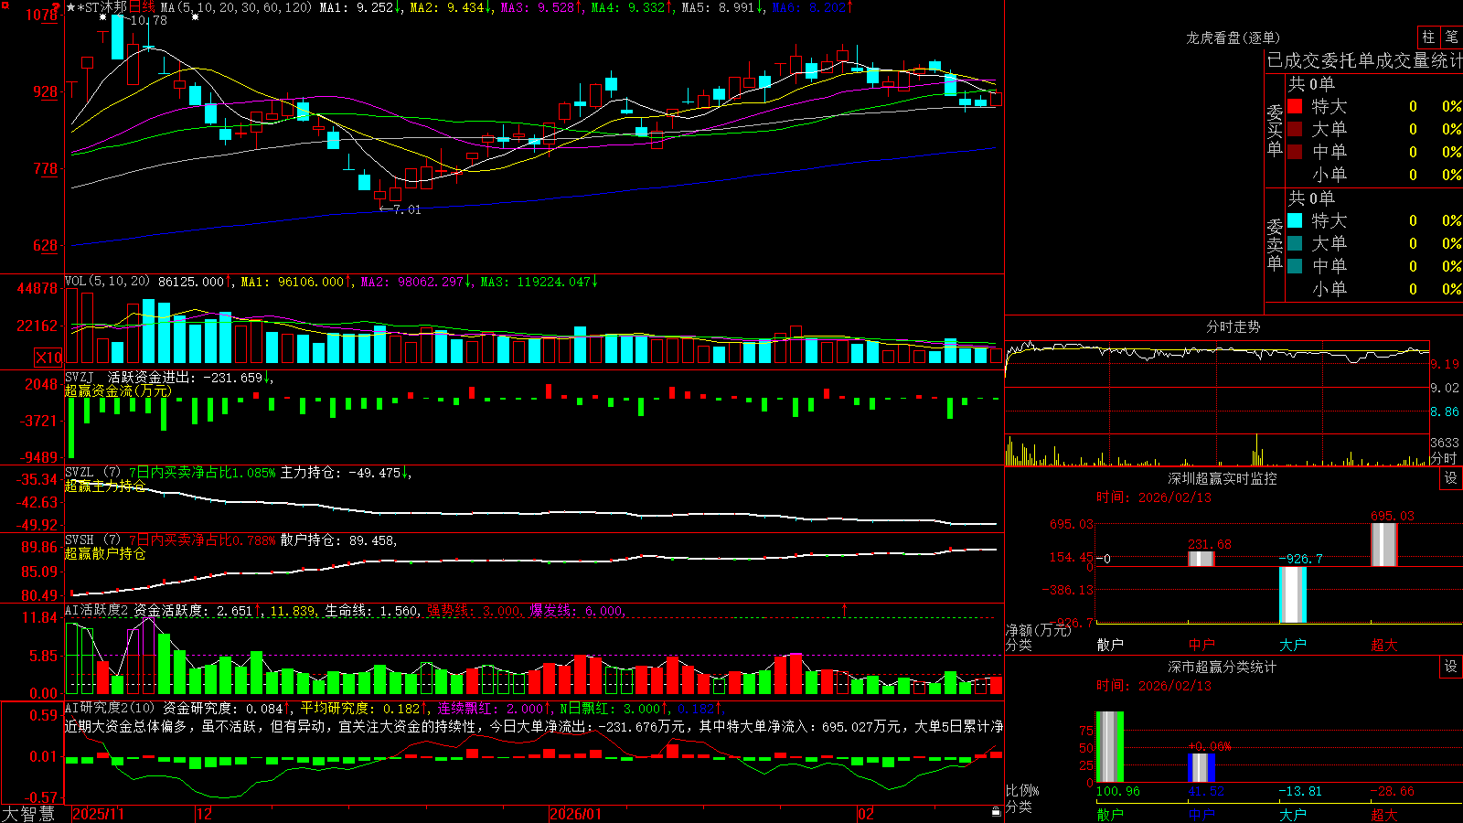Click the 超赢散户持仓 label

(105, 553)
